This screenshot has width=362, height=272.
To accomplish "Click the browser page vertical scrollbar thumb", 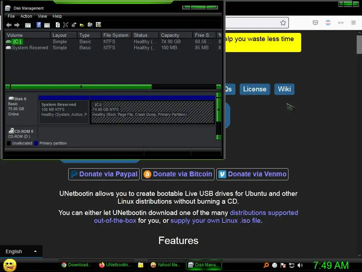I will tap(359, 45).
